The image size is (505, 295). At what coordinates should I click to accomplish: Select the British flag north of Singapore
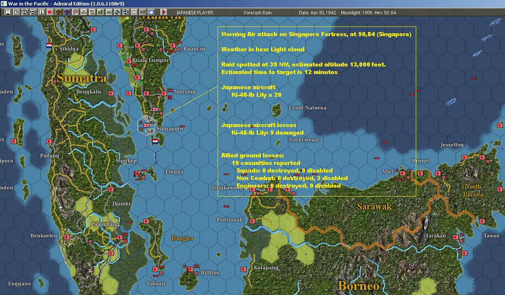[x=155, y=109]
